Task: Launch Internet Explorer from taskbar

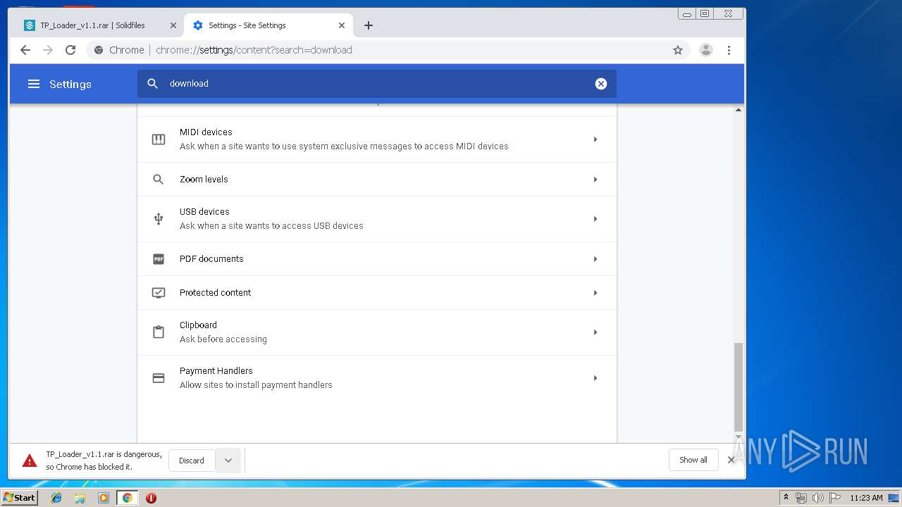Action: click(56, 498)
